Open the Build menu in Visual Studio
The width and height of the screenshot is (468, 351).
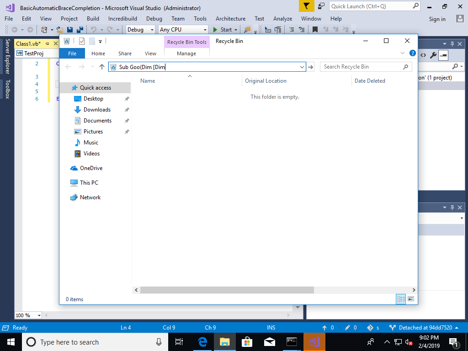coord(93,18)
